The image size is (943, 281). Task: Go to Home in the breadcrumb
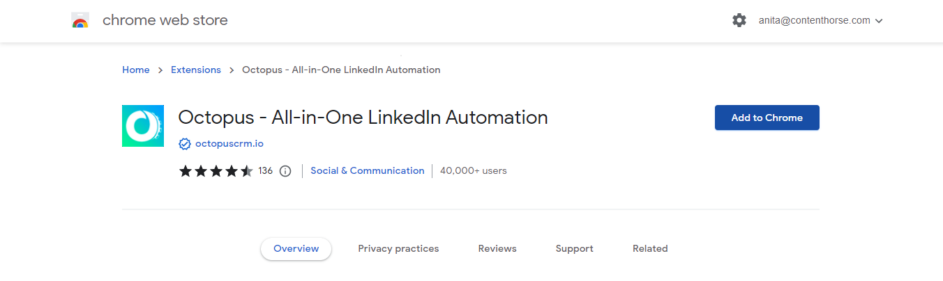point(135,70)
